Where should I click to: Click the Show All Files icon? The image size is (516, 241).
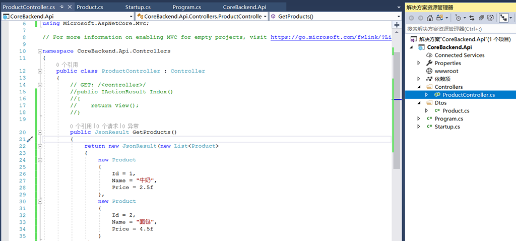click(490, 18)
